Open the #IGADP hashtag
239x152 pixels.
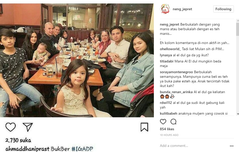click(82, 149)
